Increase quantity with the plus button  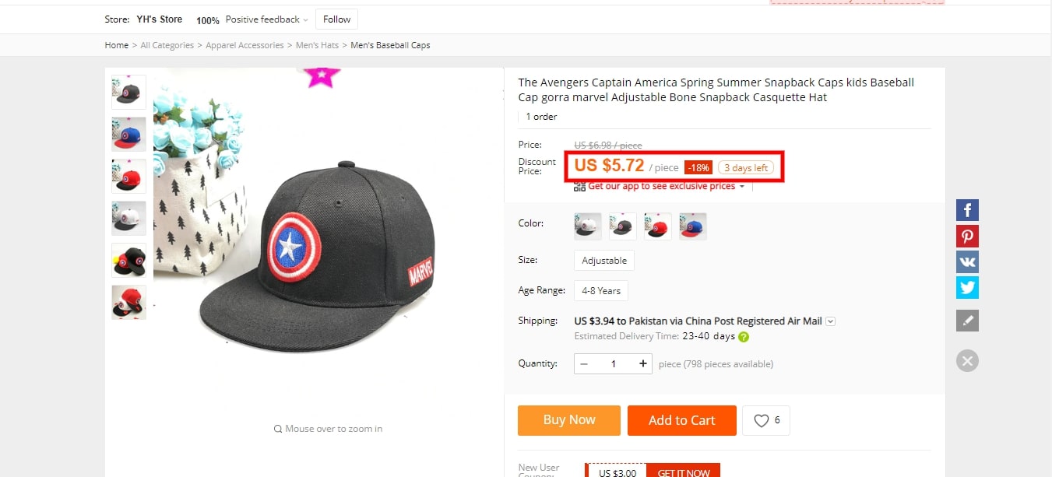642,363
